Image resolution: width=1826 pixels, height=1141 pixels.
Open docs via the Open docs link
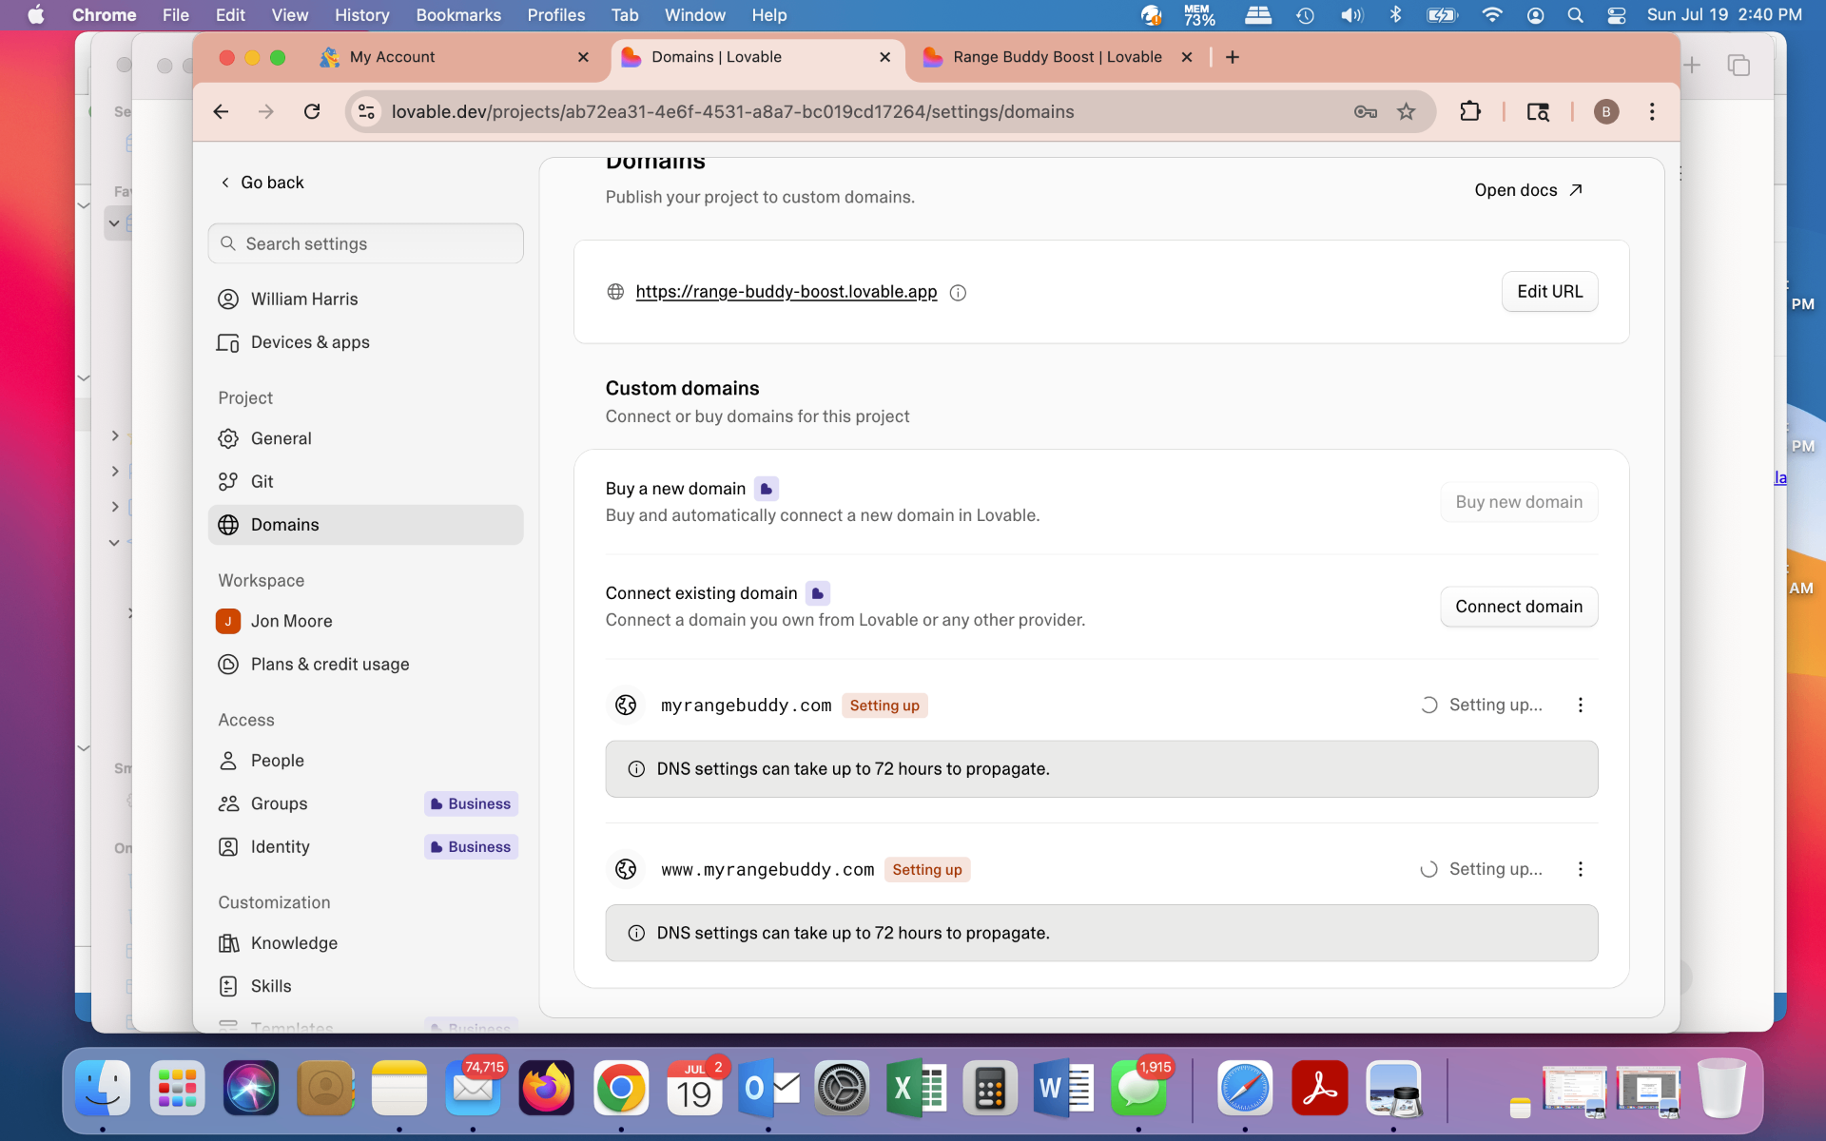click(x=1528, y=190)
